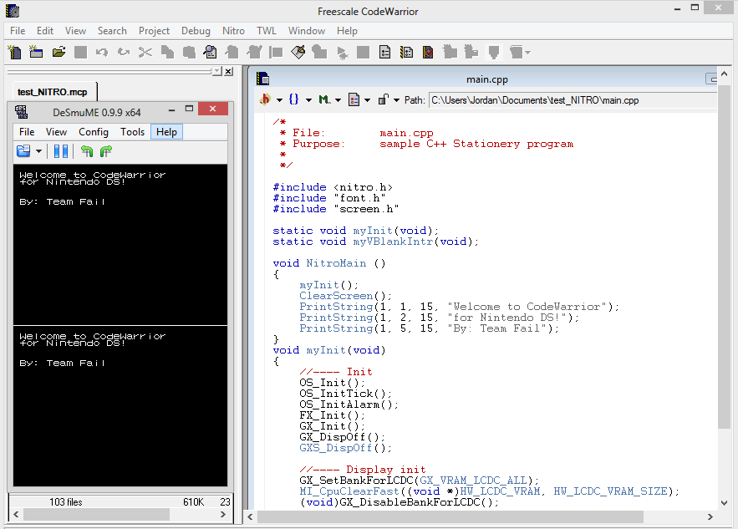Click the main.cpp document icon
This screenshot has height=529, width=738.
tap(262, 79)
